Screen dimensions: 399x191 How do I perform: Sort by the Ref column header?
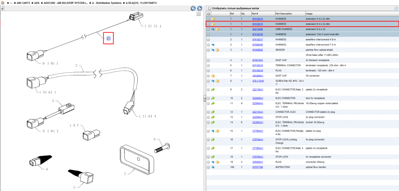click(x=232, y=14)
